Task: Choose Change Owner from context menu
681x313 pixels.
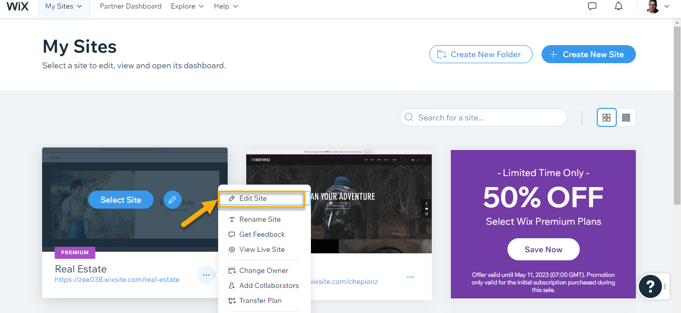Action: 264,270
